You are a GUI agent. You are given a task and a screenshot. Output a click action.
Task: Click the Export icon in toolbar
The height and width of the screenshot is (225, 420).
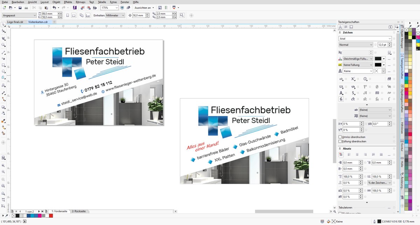(x=88, y=7)
